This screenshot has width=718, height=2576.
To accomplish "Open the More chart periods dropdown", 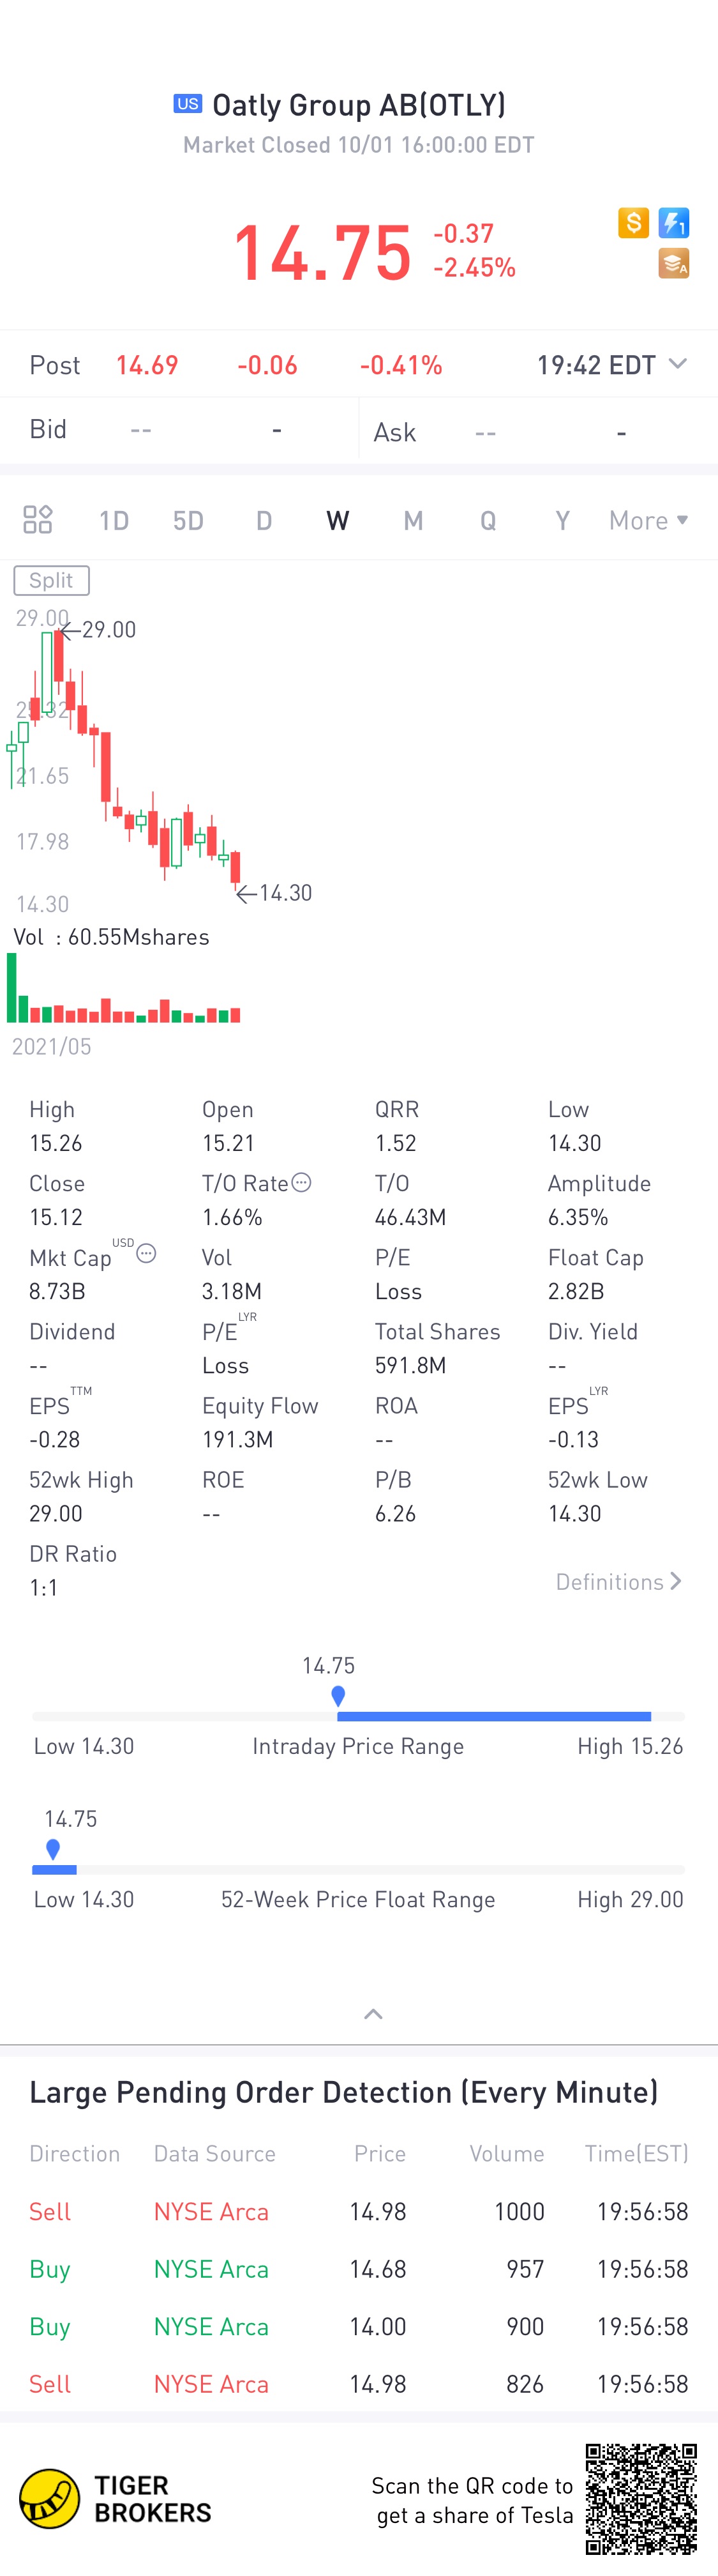I will [x=648, y=520].
